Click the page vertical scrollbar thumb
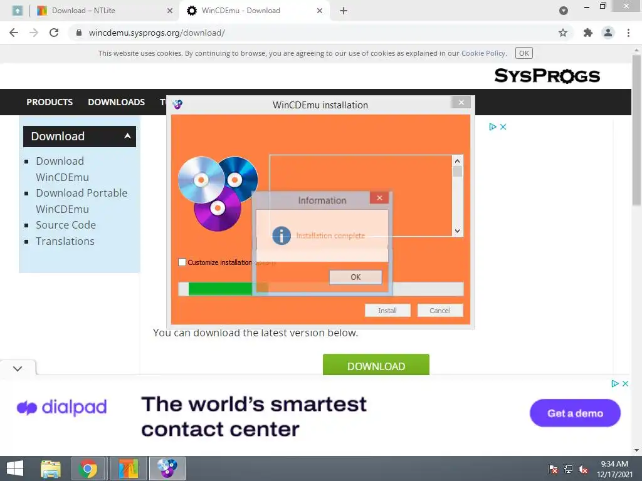642x481 pixels. [636, 130]
